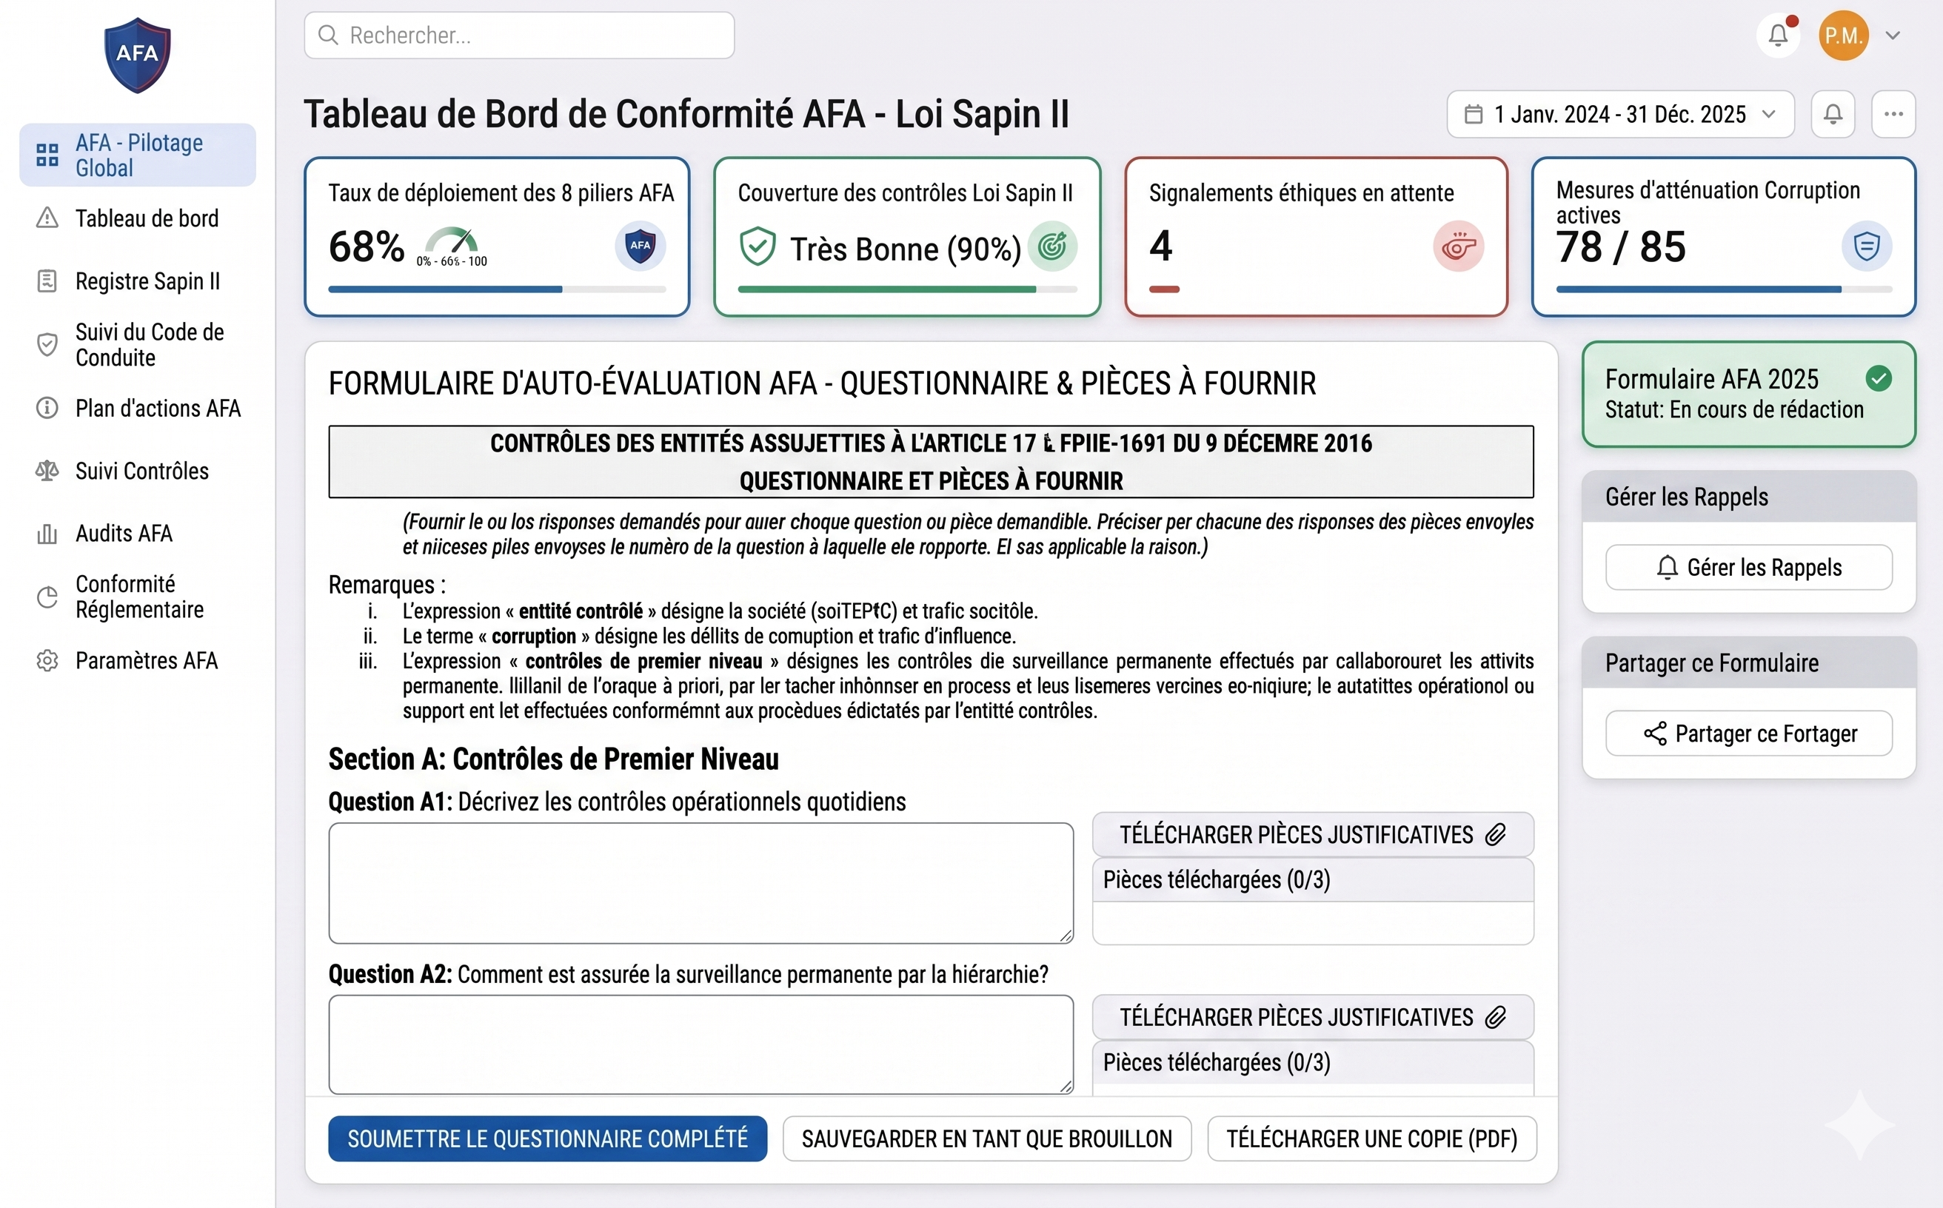Click the shield check icon beside Très Bonne

click(757, 246)
